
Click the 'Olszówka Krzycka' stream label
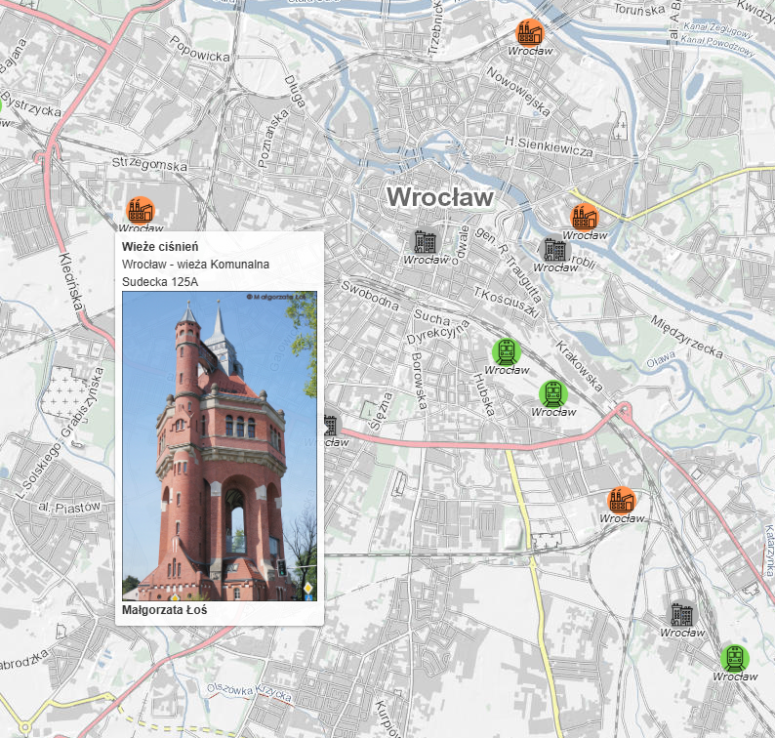(249, 691)
